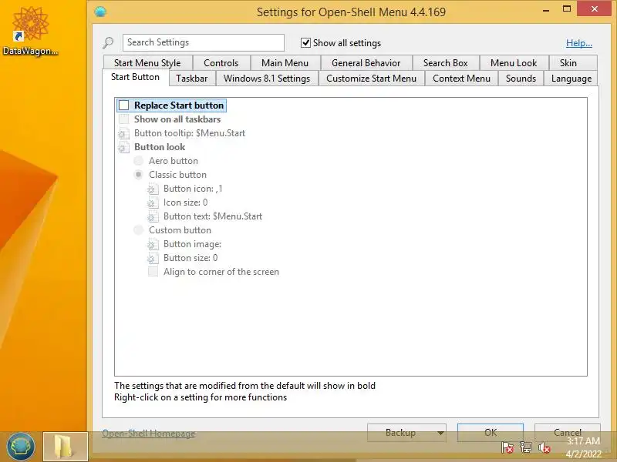Image resolution: width=617 pixels, height=462 pixels.
Task: Click the gear icon beside Button text
Action: 153,216
